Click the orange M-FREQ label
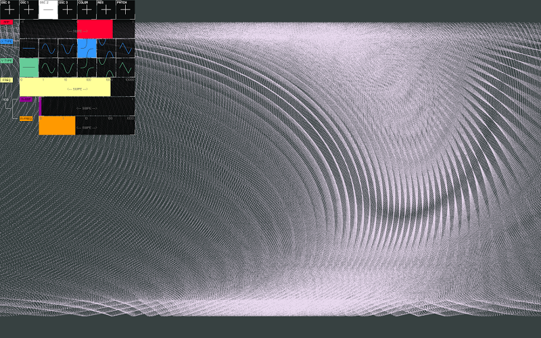The height and width of the screenshot is (338, 541). tap(26, 119)
